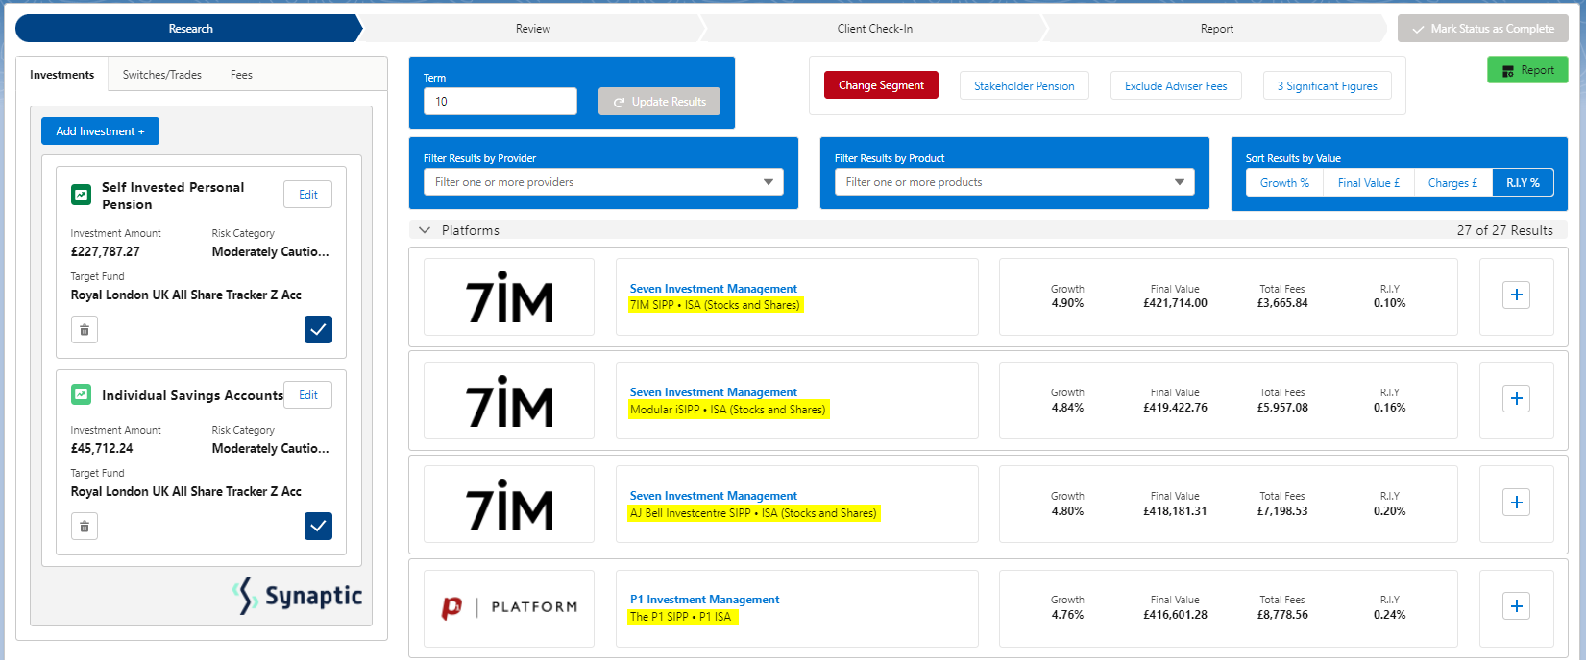Viewport: 1586px width, 660px height.
Task: Toggle 3 Significant Figures
Action: pyautogui.click(x=1327, y=85)
